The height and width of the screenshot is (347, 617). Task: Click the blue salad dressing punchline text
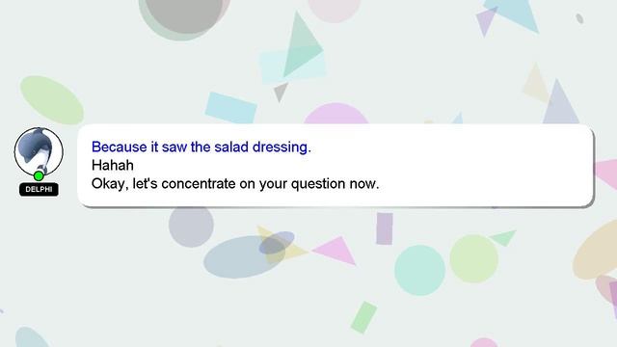[201, 147]
